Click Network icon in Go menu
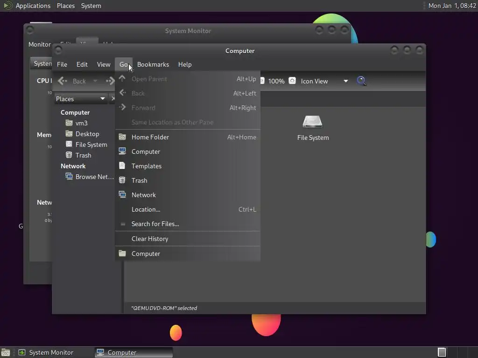This screenshot has width=478, height=358. (x=122, y=194)
